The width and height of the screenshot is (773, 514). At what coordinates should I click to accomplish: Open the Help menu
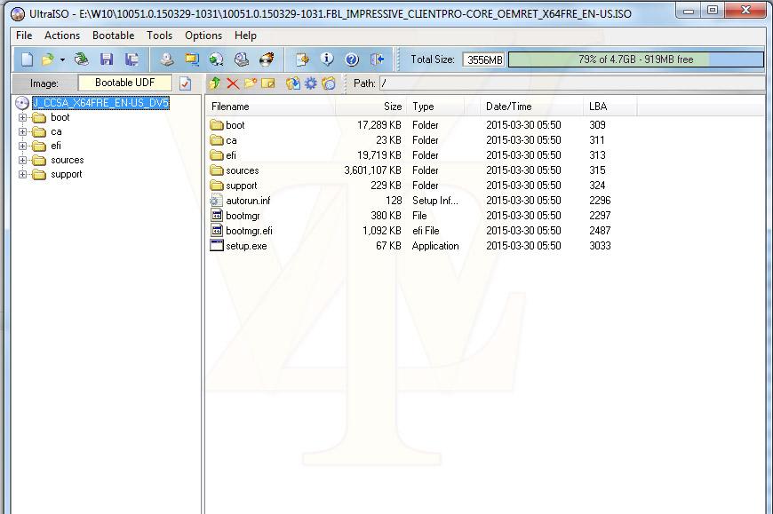[245, 36]
